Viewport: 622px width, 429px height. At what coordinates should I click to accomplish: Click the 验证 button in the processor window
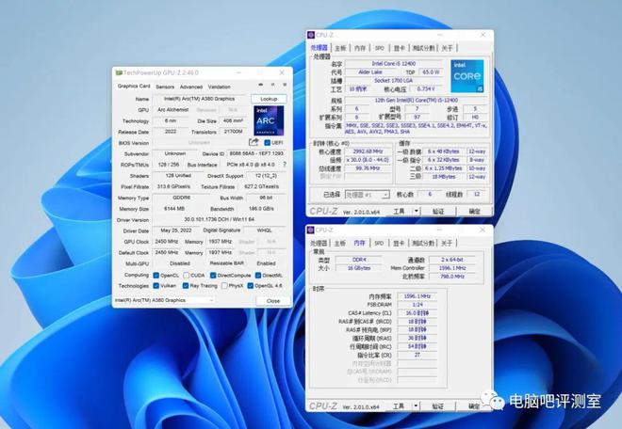tap(437, 212)
